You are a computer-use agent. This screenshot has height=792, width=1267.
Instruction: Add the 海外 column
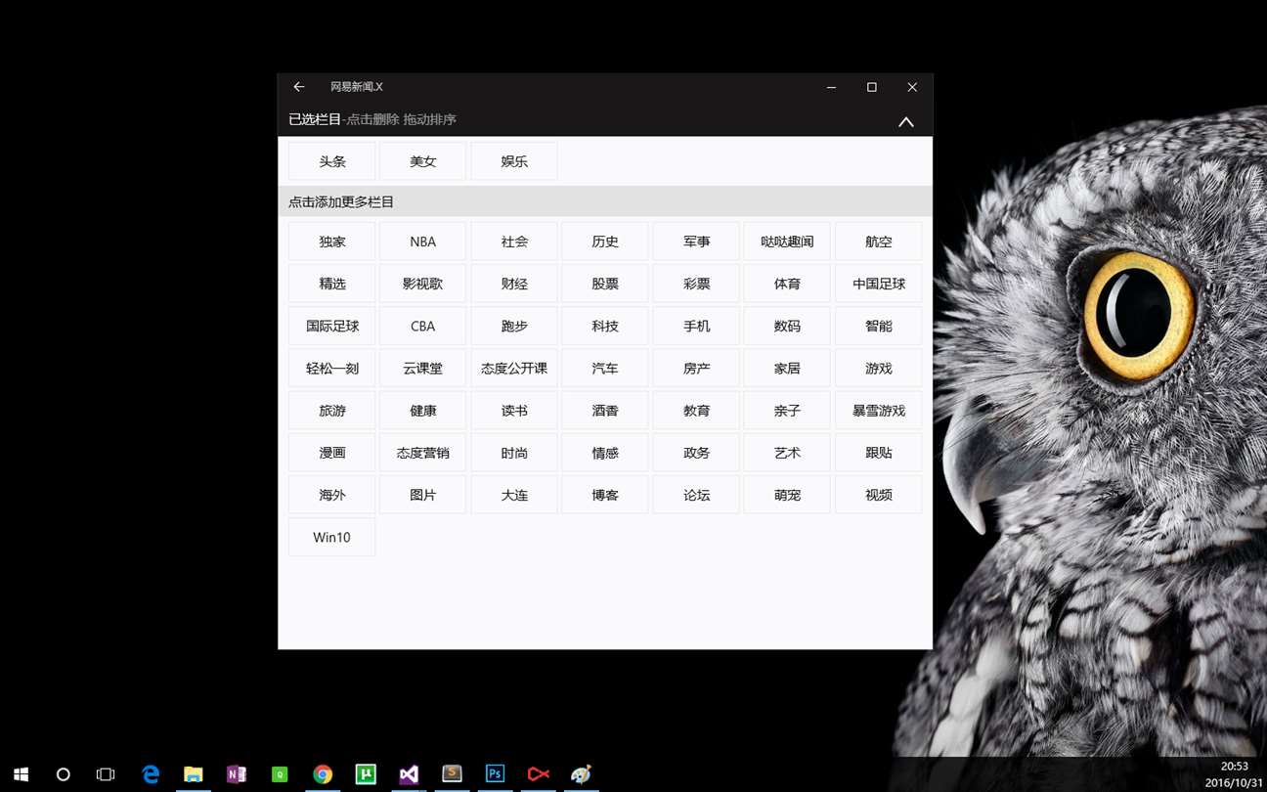[x=332, y=495]
